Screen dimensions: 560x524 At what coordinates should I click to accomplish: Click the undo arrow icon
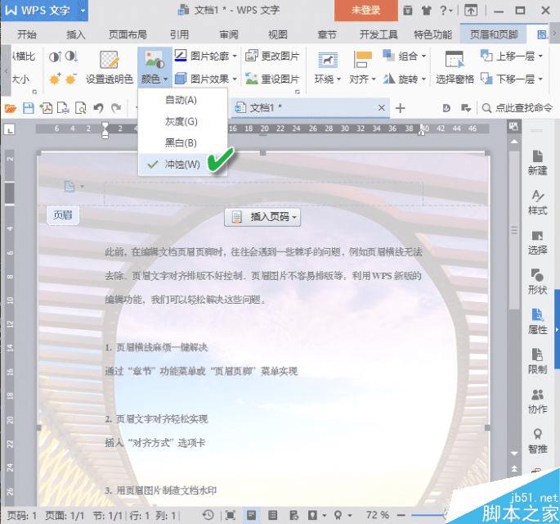tap(98, 108)
